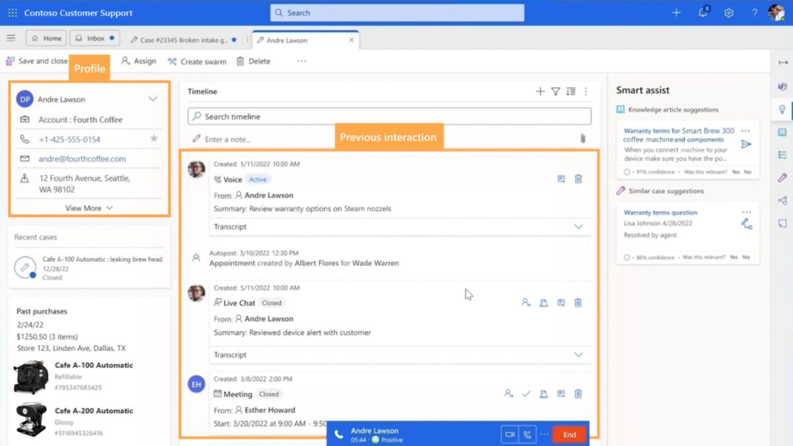Toggle the favorite star next to phone number
The image size is (793, 446).
(x=153, y=139)
